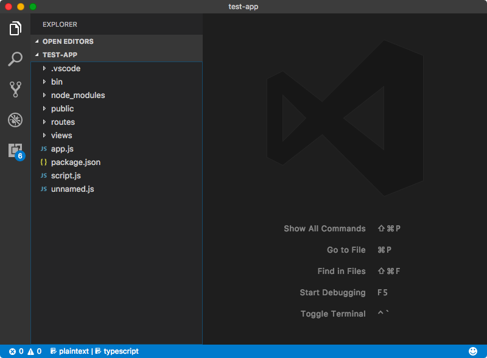Click the green maximize window button
The height and width of the screenshot is (358, 487).
coord(33,7)
